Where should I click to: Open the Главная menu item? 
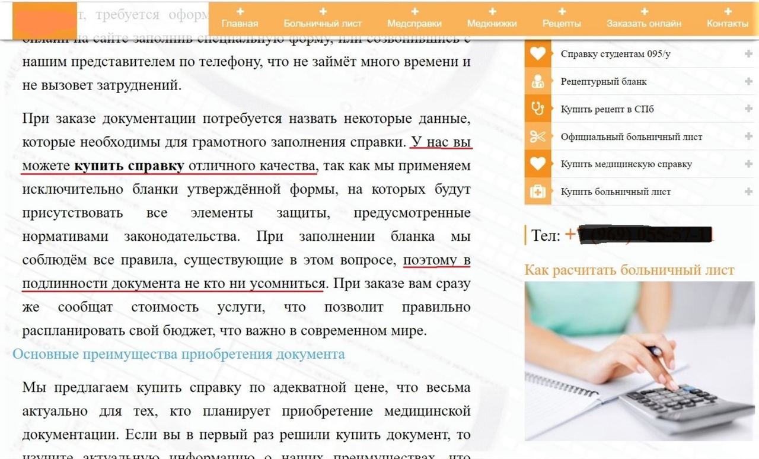pos(240,24)
